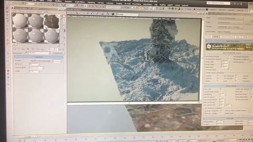
Task: Switch to the Camera tab in Render Setup
Action: pos(223,37)
